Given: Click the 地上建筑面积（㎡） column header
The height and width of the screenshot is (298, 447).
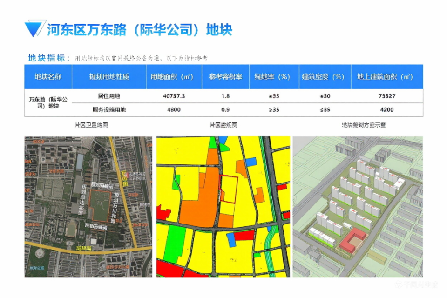Looking at the screenshot, I should coord(387,77).
